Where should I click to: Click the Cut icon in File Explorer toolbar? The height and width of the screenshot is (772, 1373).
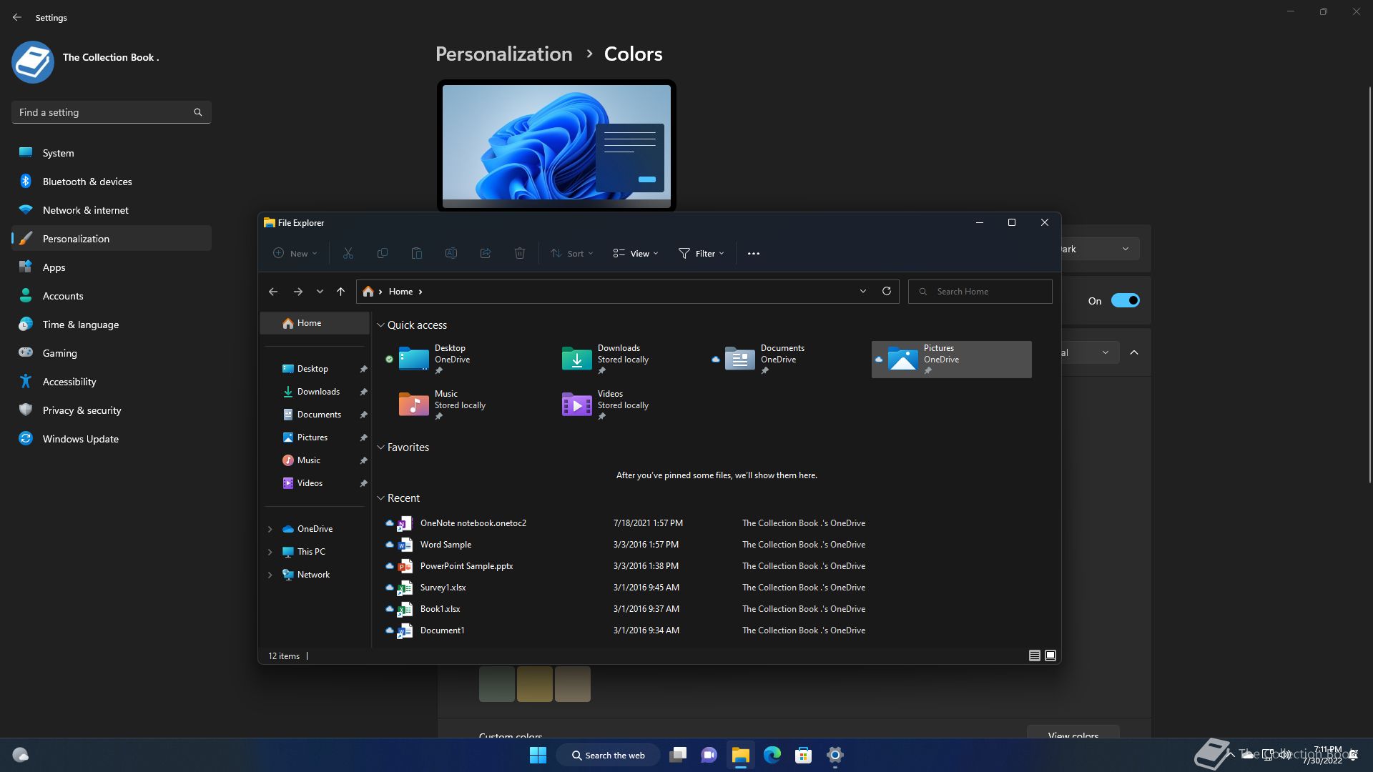(x=348, y=253)
